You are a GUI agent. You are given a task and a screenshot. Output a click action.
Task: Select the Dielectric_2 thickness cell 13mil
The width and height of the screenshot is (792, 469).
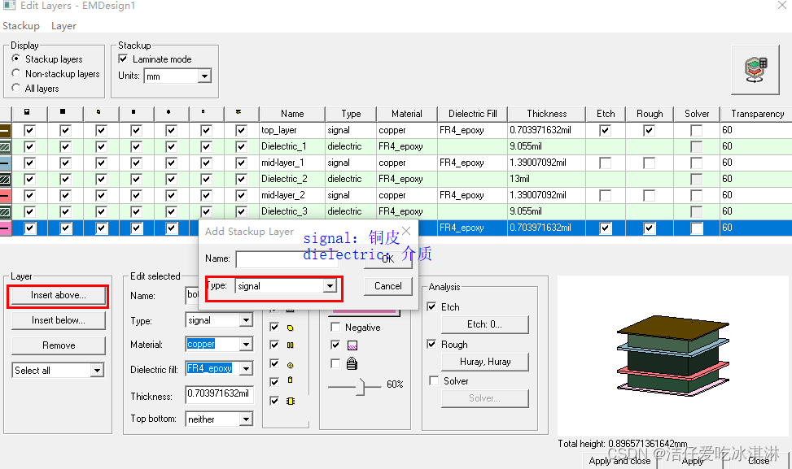pyautogui.click(x=546, y=179)
